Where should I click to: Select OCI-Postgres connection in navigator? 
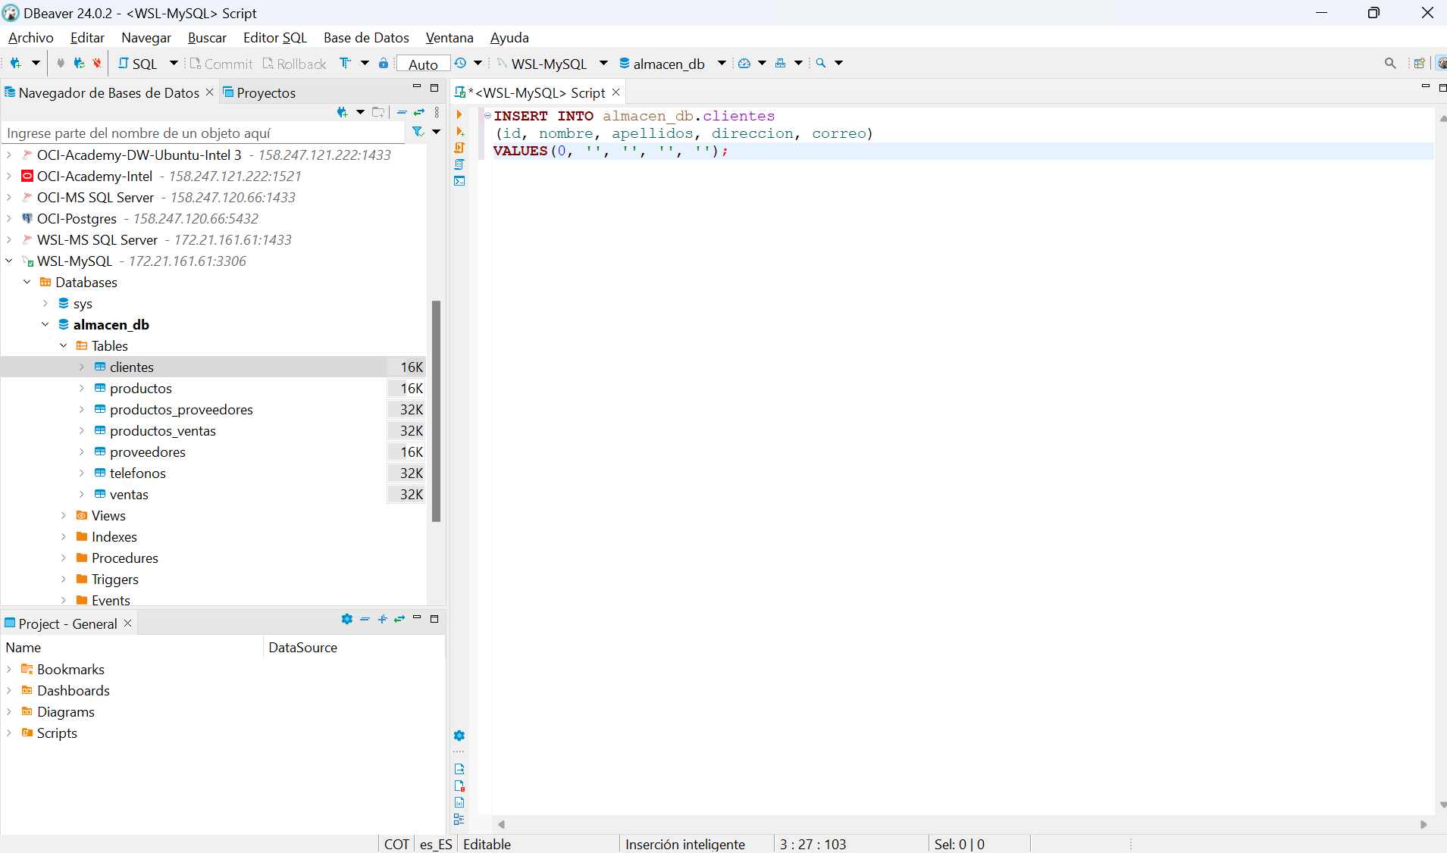77,219
